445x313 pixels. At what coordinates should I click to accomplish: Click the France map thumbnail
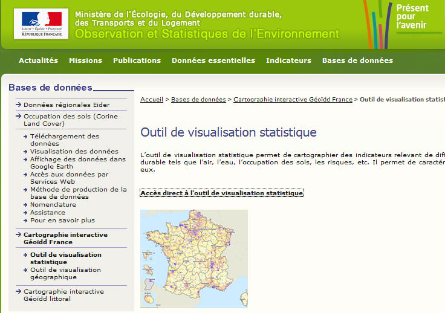click(x=193, y=259)
